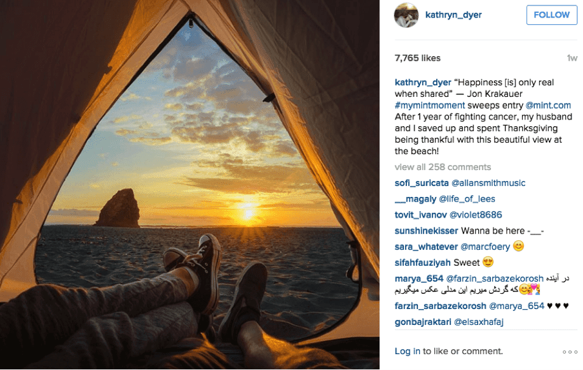The image size is (583, 370).
Task: Open tovit_ivanov's profile
Action: (x=420, y=215)
